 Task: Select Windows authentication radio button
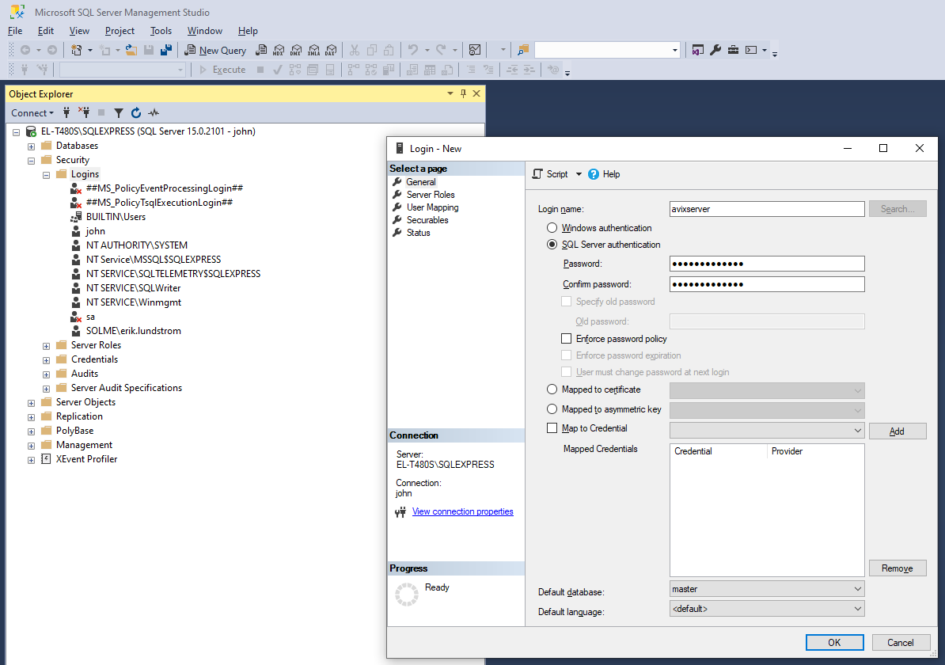tap(552, 228)
